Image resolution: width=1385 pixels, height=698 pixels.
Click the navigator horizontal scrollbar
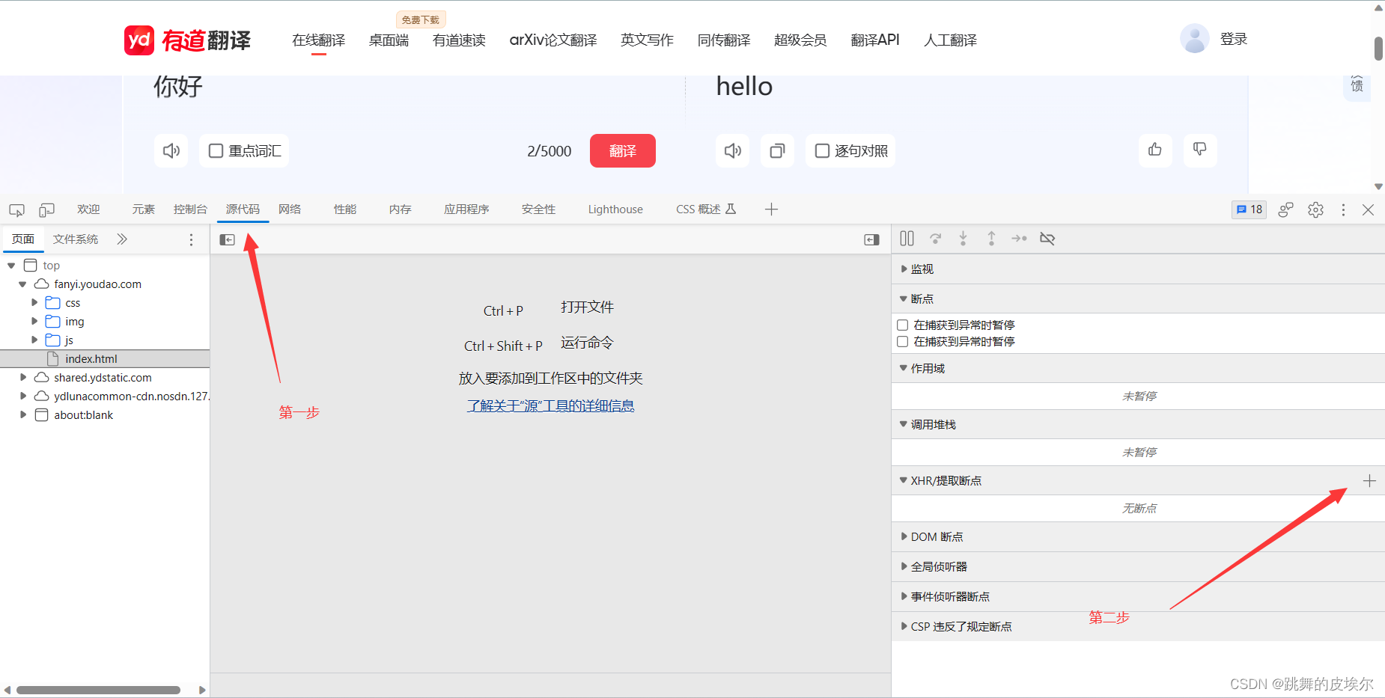point(98,690)
